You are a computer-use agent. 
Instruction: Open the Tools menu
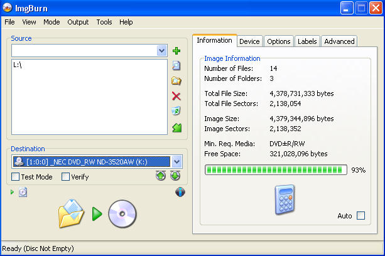[x=104, y=22]
